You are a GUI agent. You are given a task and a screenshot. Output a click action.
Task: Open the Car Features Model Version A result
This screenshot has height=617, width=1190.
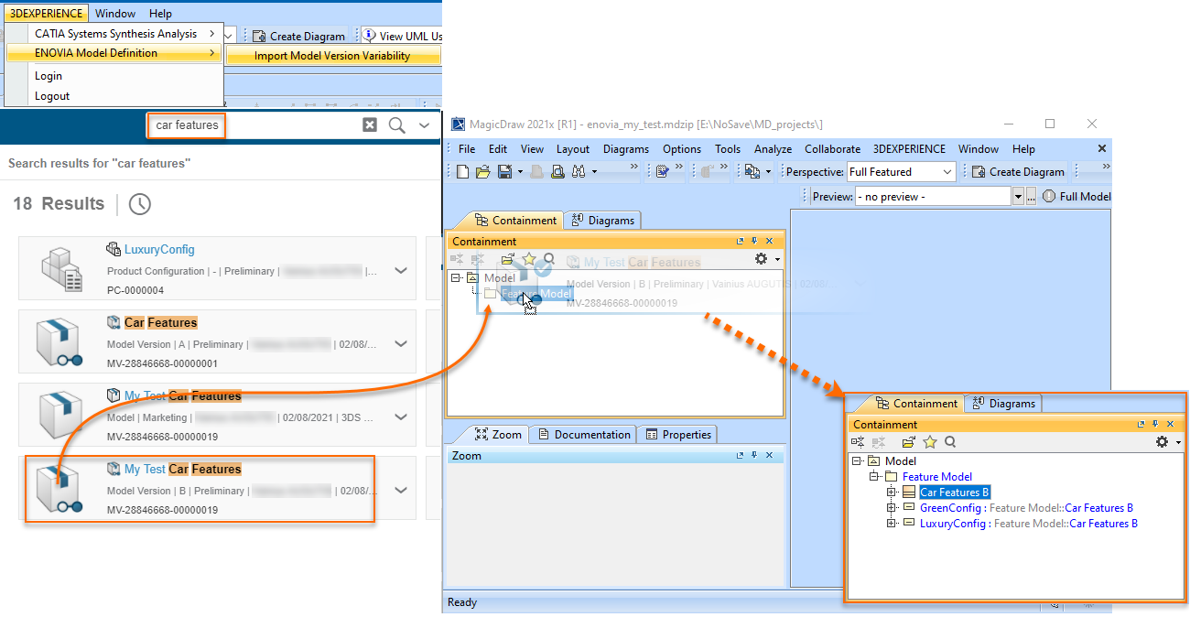pos(161,322)
